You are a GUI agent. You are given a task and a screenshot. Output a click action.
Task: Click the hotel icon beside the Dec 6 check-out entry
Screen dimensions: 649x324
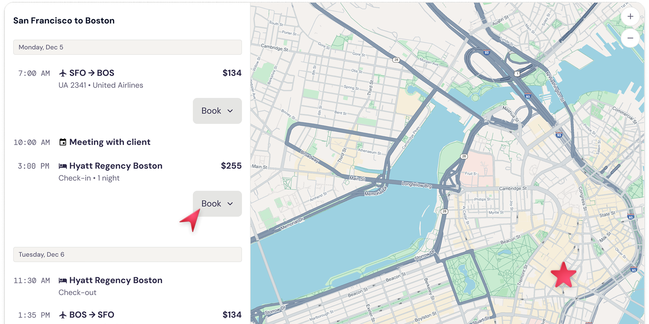pyautogui.click(x=63, y=280)
